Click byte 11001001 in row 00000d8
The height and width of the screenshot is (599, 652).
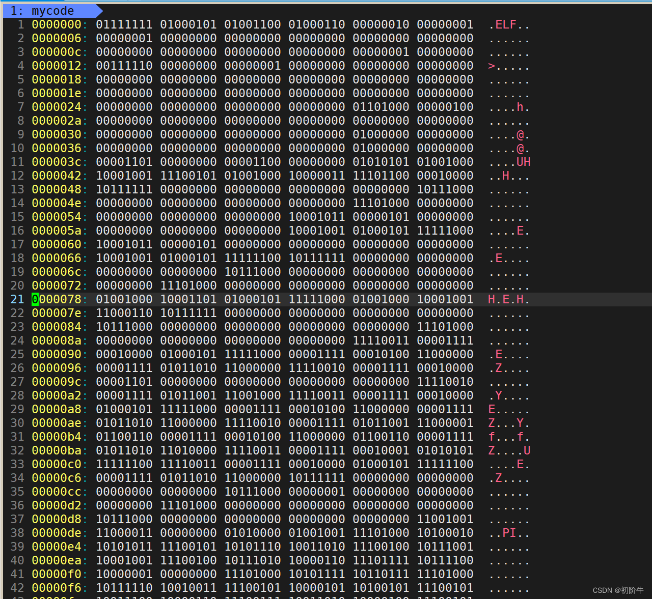(445, 519)
